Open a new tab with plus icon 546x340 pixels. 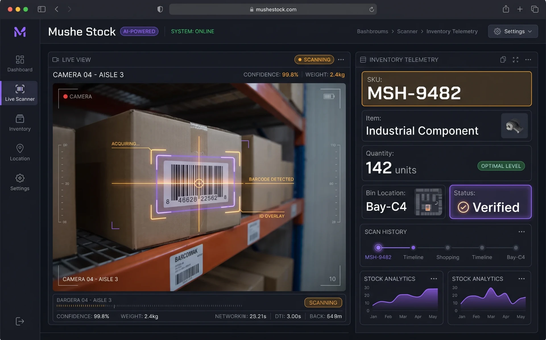520,9
